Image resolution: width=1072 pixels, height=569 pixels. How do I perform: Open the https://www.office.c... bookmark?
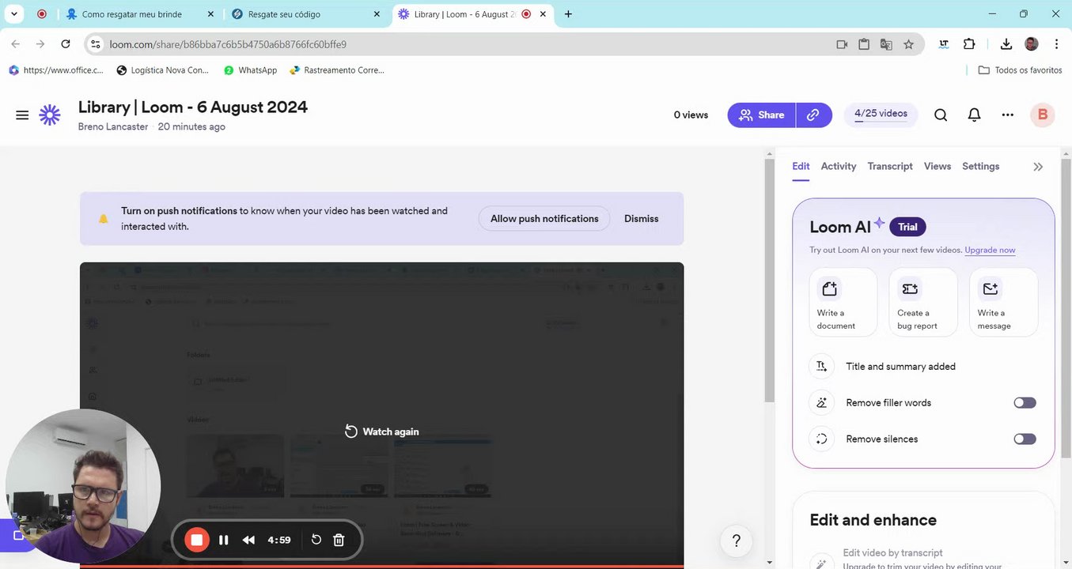tap(55, 70)
